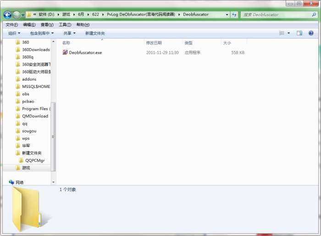This screenshot has width=321, height=236.
Task: Click the qq folder icon
Action: (18, 123)
